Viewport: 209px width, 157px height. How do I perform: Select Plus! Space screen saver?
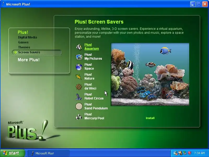pos(89,66)
